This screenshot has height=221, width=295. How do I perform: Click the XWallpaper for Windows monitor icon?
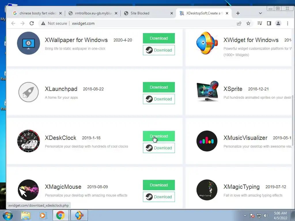coord(29,43)
